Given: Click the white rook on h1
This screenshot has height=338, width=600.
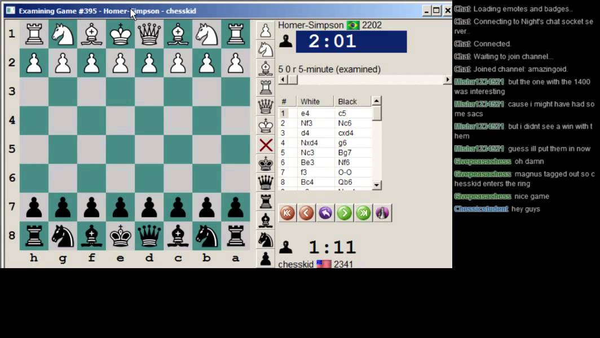Looking at the screenshot, I should (x=34, y=34).
